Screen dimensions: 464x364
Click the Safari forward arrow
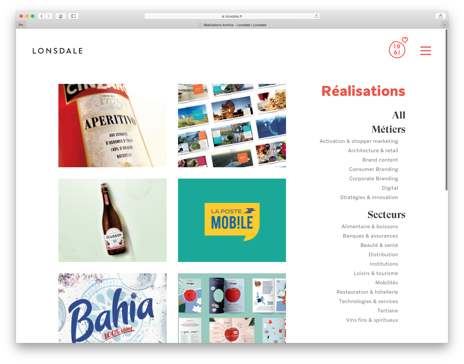[x=49, y=16]
